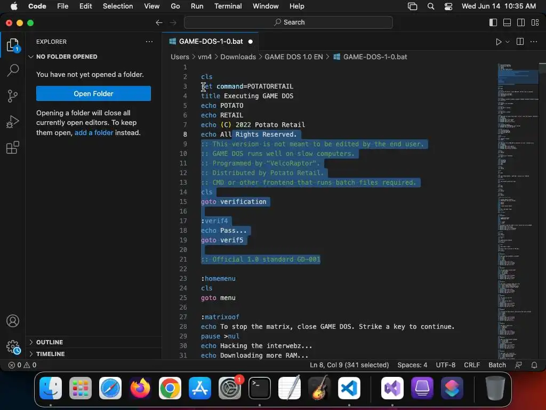Go back with the left arrow
The height and width of the screenshot is (410, 546).
pyautogui.click(x=159, y=22)
